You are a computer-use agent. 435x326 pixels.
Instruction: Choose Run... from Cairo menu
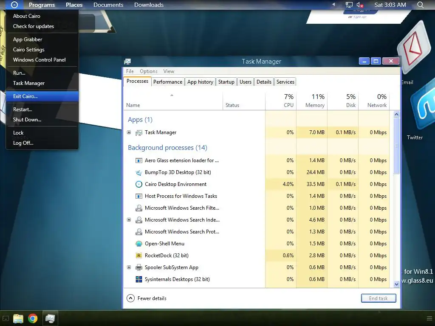(x=42, y=73)
